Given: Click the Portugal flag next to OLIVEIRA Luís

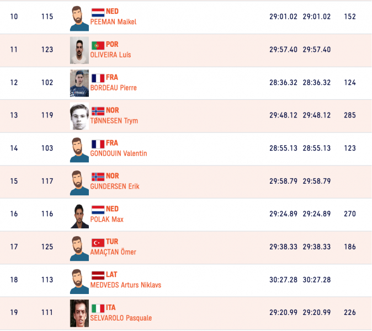Looking at the screenshot, I should pos(98,45).
